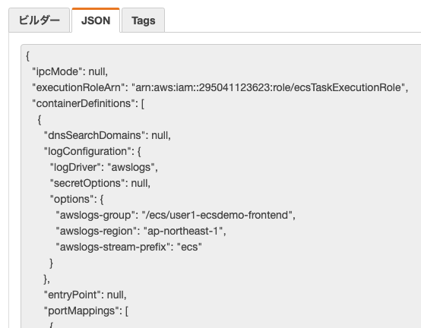Click the "dnsSearchDomains": null line
This screenshot has height=328, width=421.
[x=107, y=135]
